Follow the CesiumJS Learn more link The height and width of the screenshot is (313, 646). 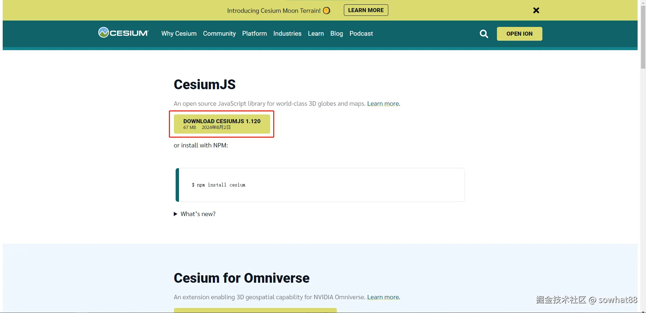coord(383,104)
